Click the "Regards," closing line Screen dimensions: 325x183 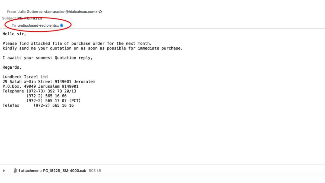[x=12, y=67]
